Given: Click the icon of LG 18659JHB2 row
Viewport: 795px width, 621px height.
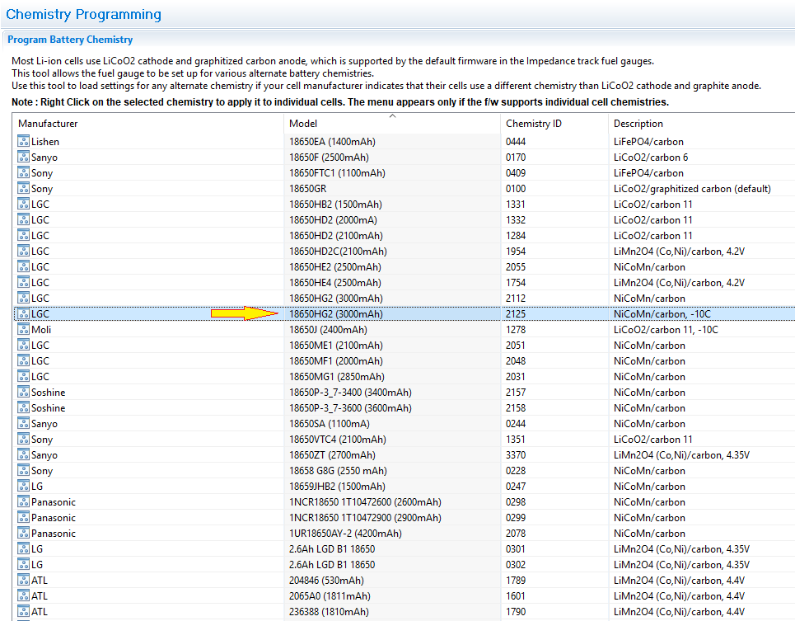Looking at the screenshot, I should [x=23, y=486].
